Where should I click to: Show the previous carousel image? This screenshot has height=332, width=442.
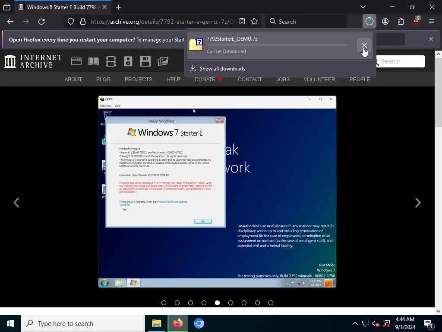tap(16, 202)
